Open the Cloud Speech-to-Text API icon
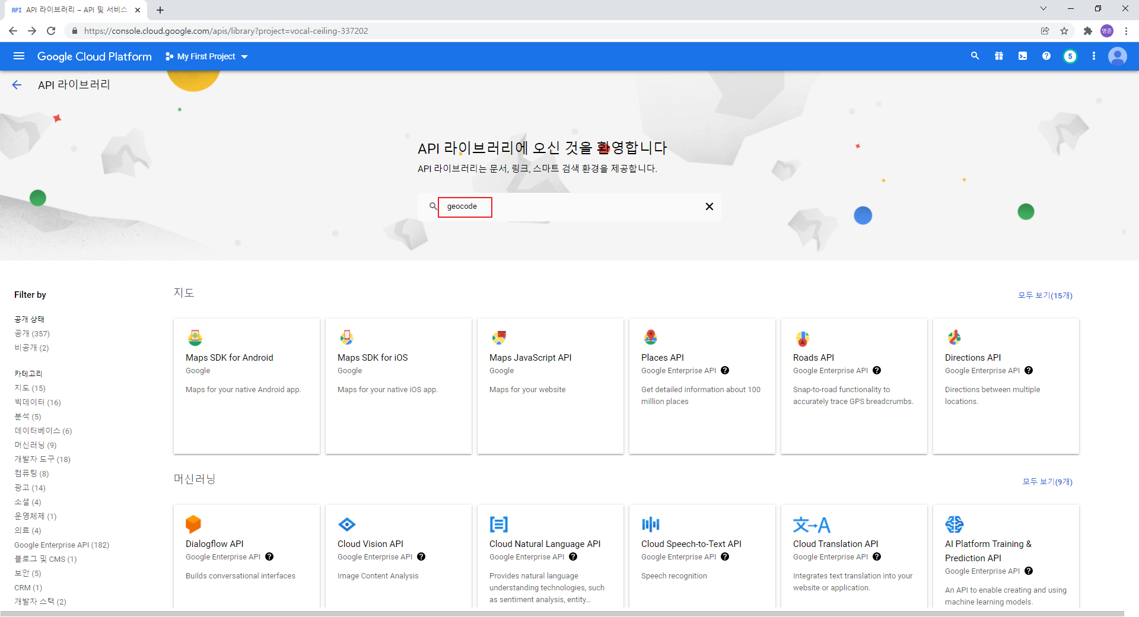1139x617 pixels. 651,524
